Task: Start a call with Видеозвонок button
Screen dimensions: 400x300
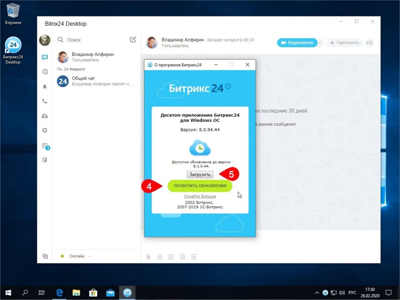Action: 297,43
